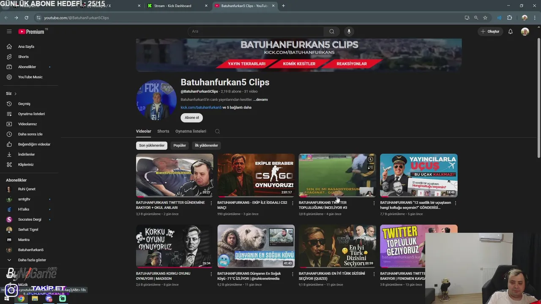Click the channel profile picture
Screen dimensions: 541x304
tap(156, 100)
